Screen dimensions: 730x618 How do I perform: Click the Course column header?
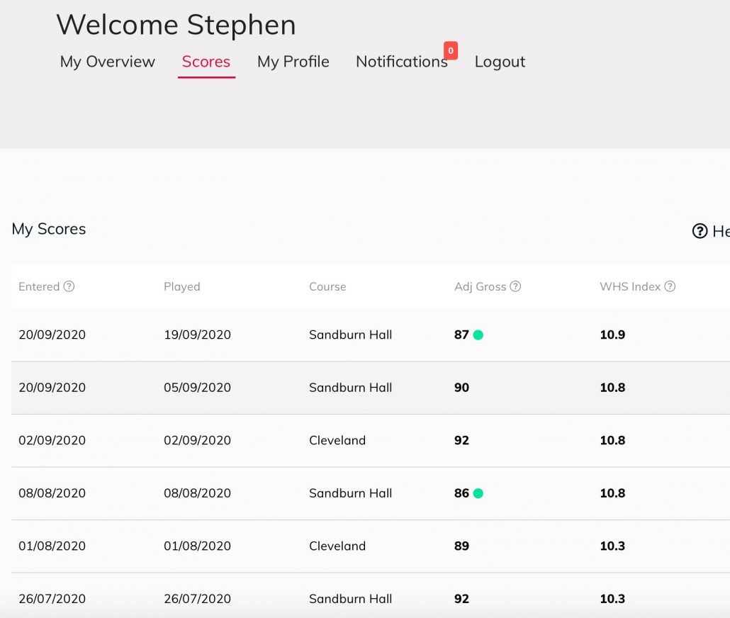pos(327,286)
